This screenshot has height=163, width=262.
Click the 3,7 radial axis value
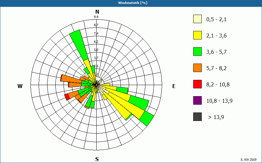(96, 58)
